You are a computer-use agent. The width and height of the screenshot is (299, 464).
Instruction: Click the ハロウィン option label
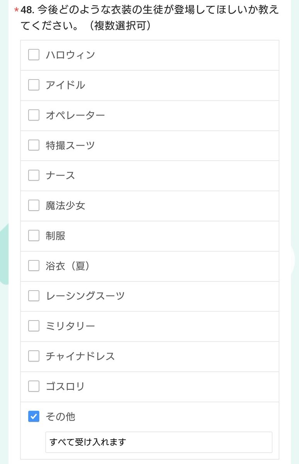tap(70, 55)
